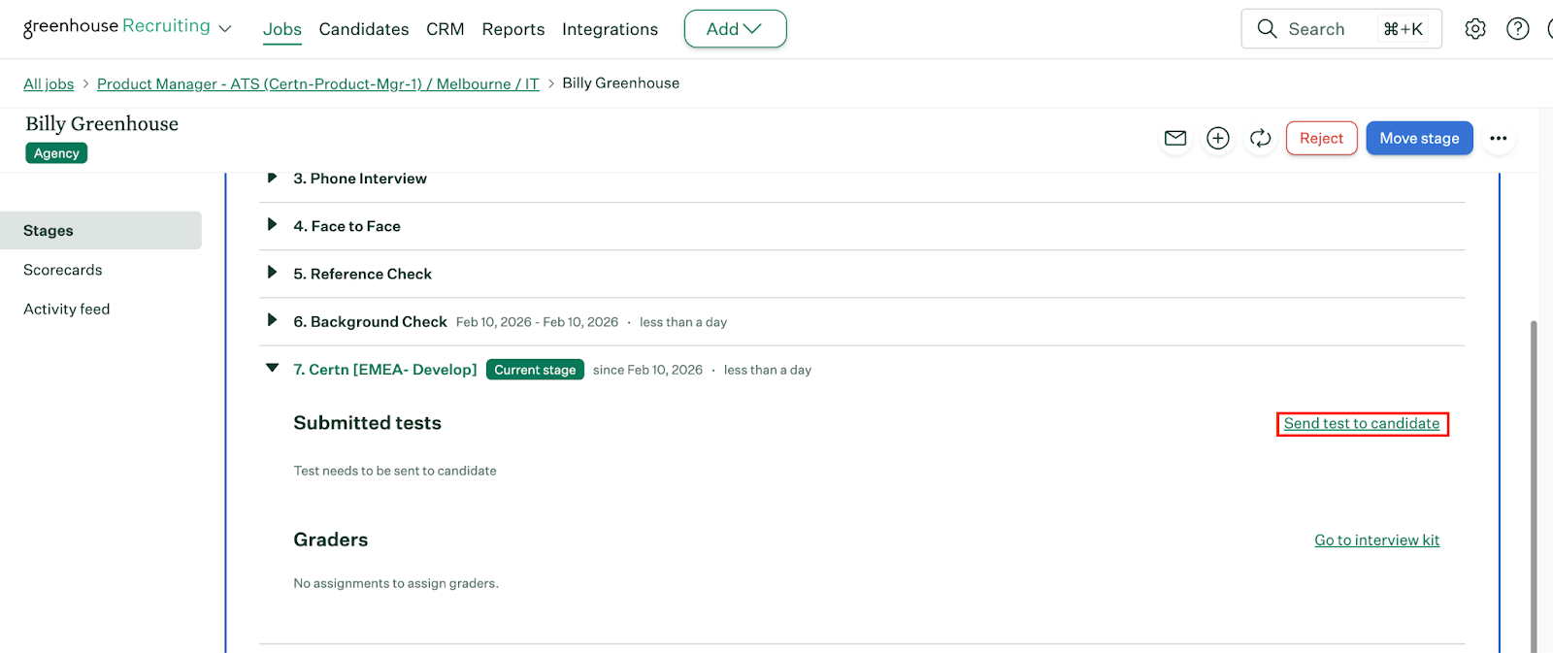
Task: Click the circular arrows transfer icon
Action: 1260,138
